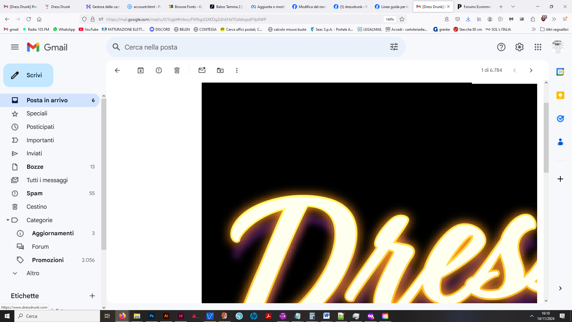The image size is (572, 322).
Task: Show more browser toolbar tools chevron
Action: coord(554,19)
